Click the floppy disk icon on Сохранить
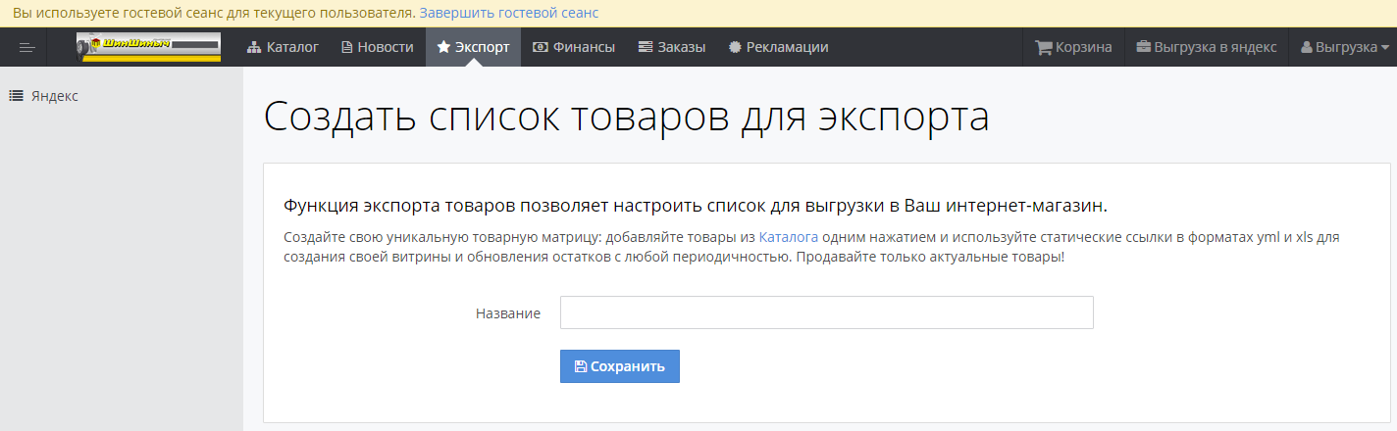This screenshot has width=1397, height=431. (x=580, y=366)
